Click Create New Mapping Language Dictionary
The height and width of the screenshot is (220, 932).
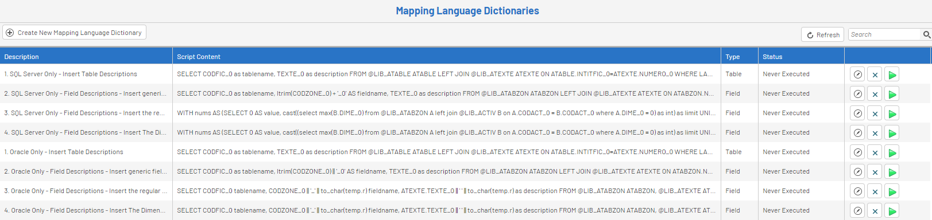[x=74, y=33]
